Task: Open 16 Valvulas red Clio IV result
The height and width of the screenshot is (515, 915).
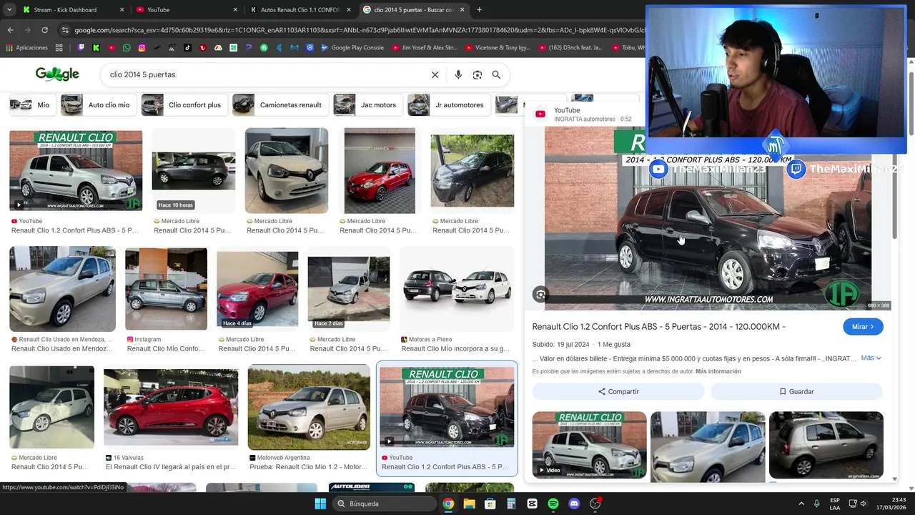Action: pyautogui.click(x=171, y=408)
